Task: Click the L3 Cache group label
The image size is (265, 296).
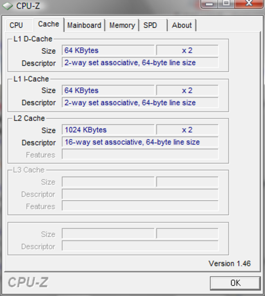Action: [29, 170]
